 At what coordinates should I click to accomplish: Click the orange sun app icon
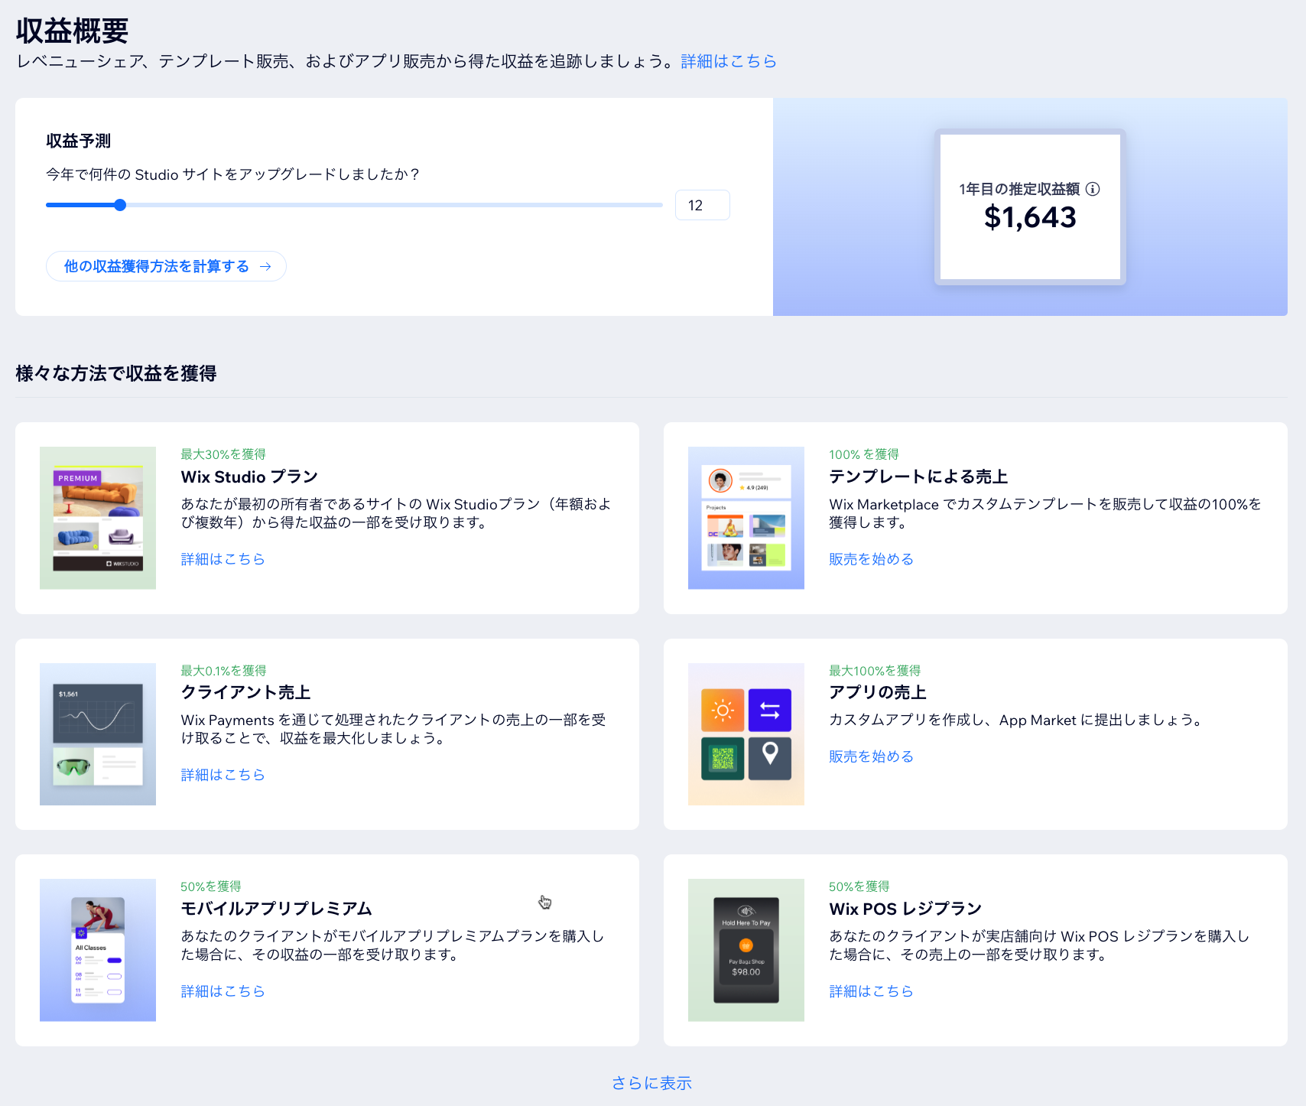pyautogui.click(x=723, y=711)
